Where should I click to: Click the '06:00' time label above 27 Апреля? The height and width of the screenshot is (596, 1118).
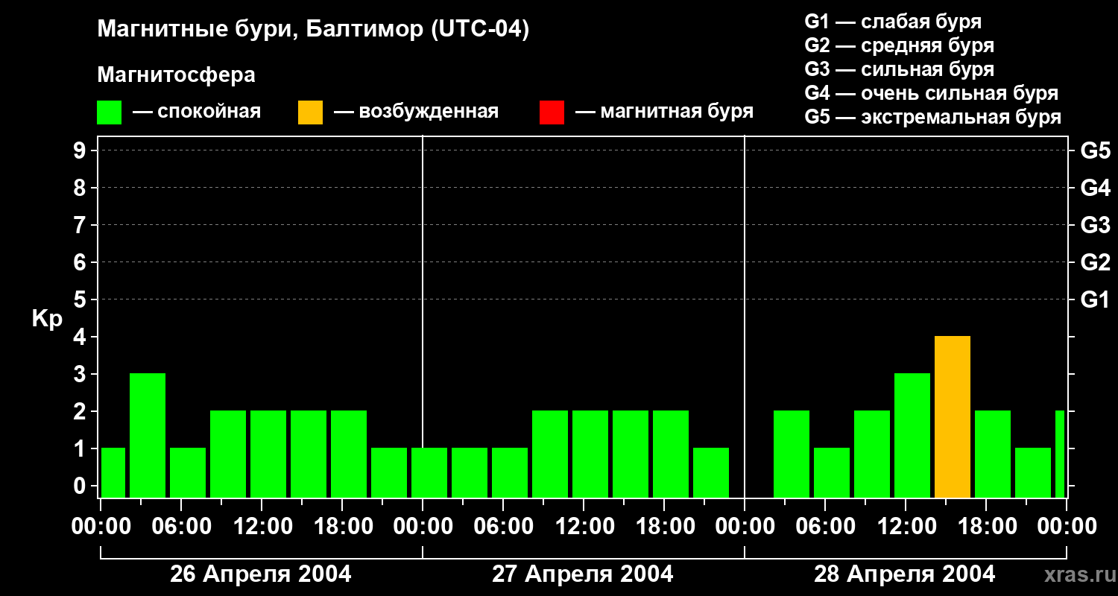pos(503,526)
